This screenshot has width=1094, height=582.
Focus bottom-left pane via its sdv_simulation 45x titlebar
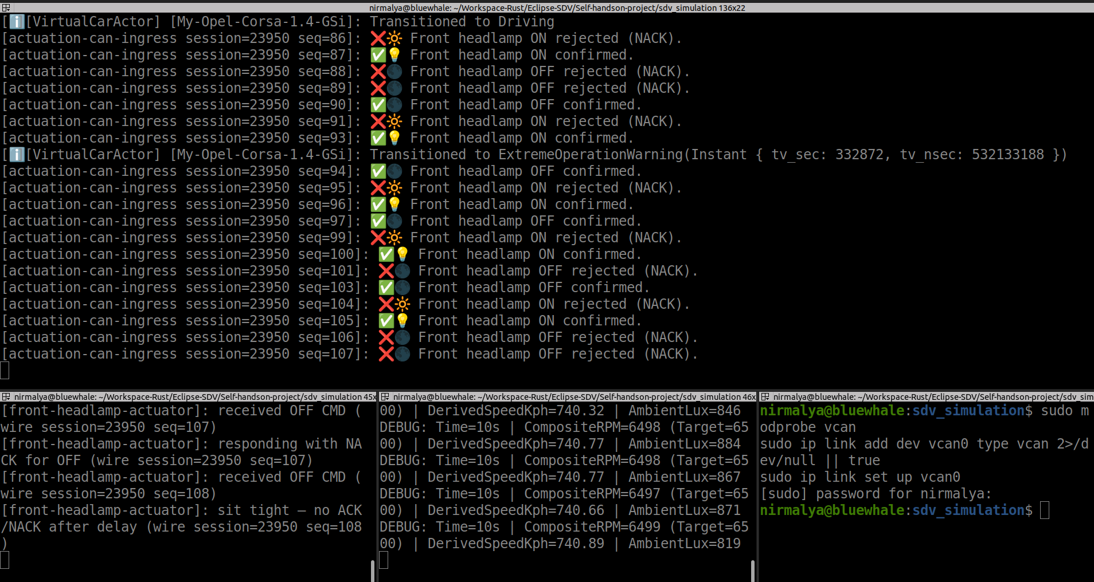(x=195, y=396)
